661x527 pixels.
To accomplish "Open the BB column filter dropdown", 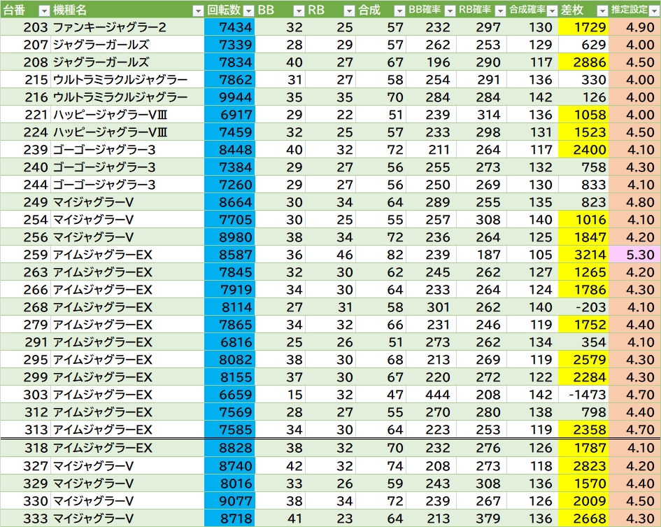I will click(x=299, y=11).
